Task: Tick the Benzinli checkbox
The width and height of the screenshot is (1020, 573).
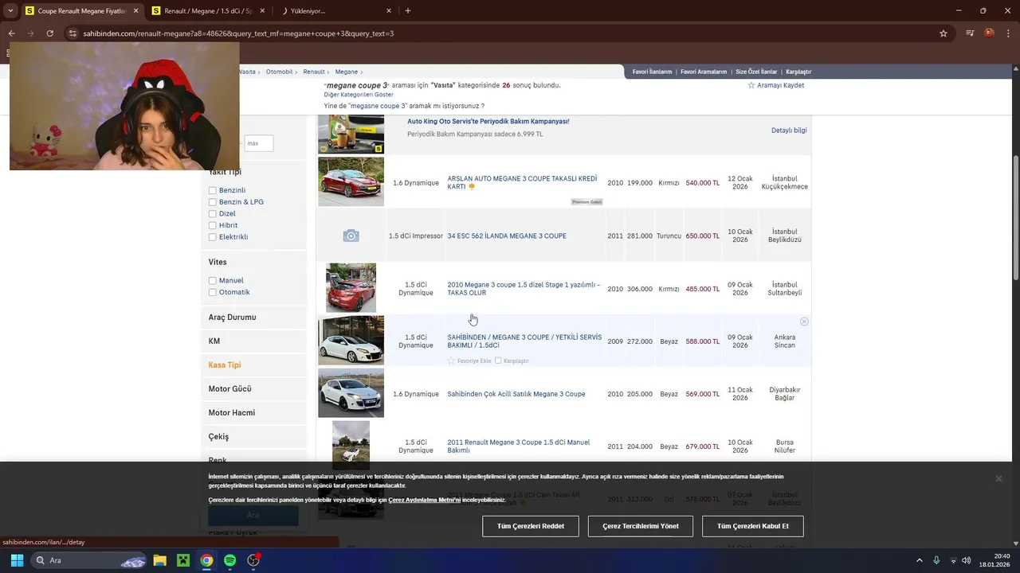Action: point(213,190)
